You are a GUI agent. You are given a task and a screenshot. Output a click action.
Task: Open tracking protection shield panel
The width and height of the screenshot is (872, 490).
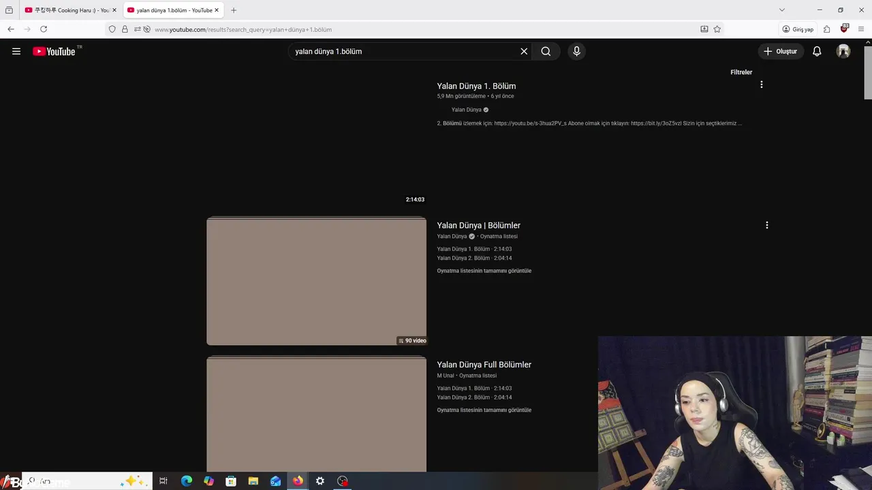point(112,29)
